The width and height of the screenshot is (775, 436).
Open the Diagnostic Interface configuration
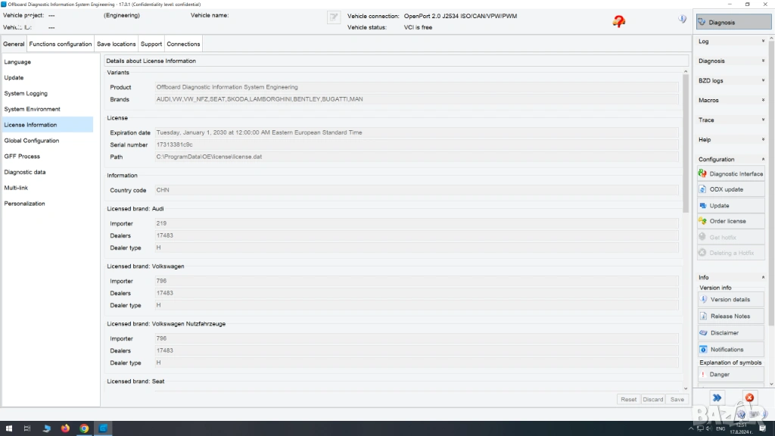[731, 174]
